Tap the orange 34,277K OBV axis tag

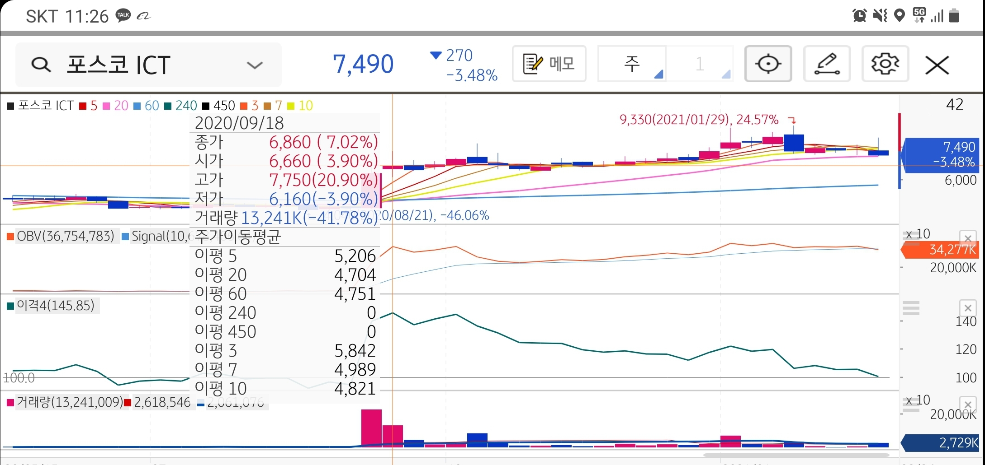[x=940, y=250]
